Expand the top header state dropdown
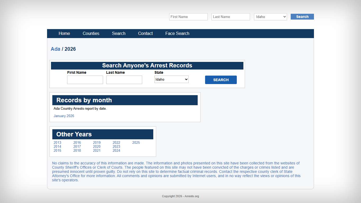Image resolution: width=361 pixels, height=203 pixels. pyautogui.click(x=270, y=17)
